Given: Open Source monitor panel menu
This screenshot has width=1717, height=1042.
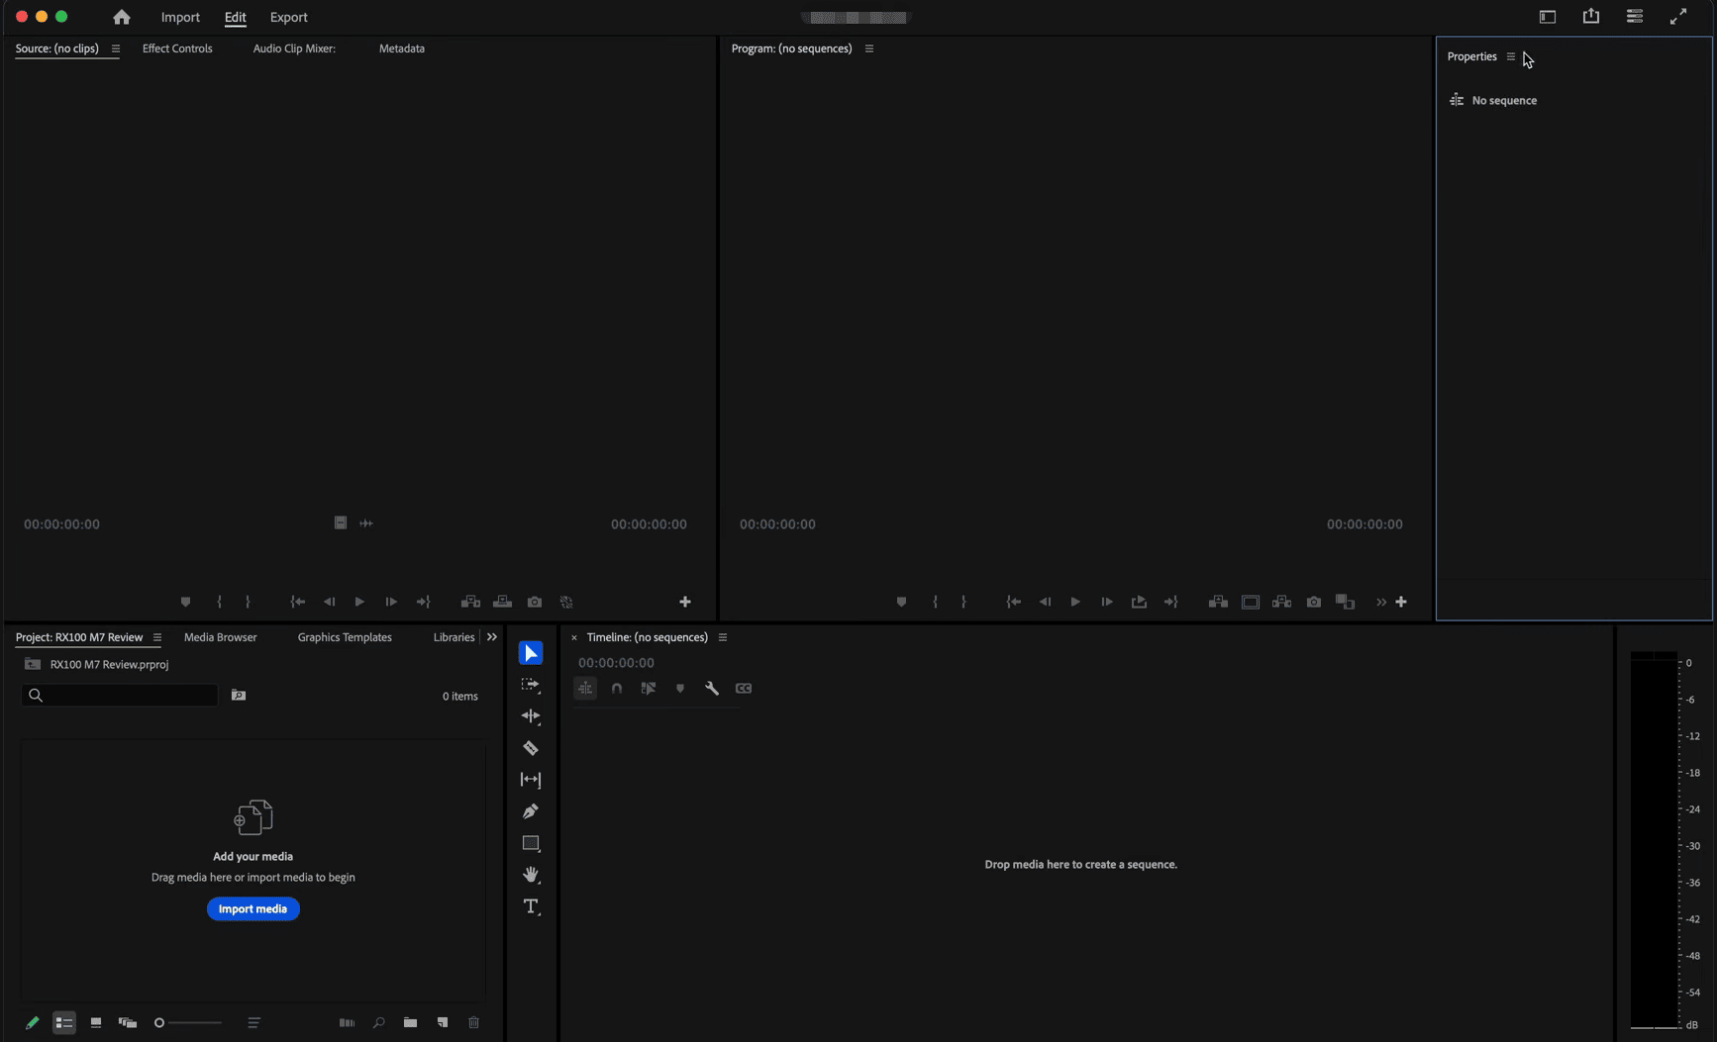Looking at the screenshot, I should click(116, 48).
